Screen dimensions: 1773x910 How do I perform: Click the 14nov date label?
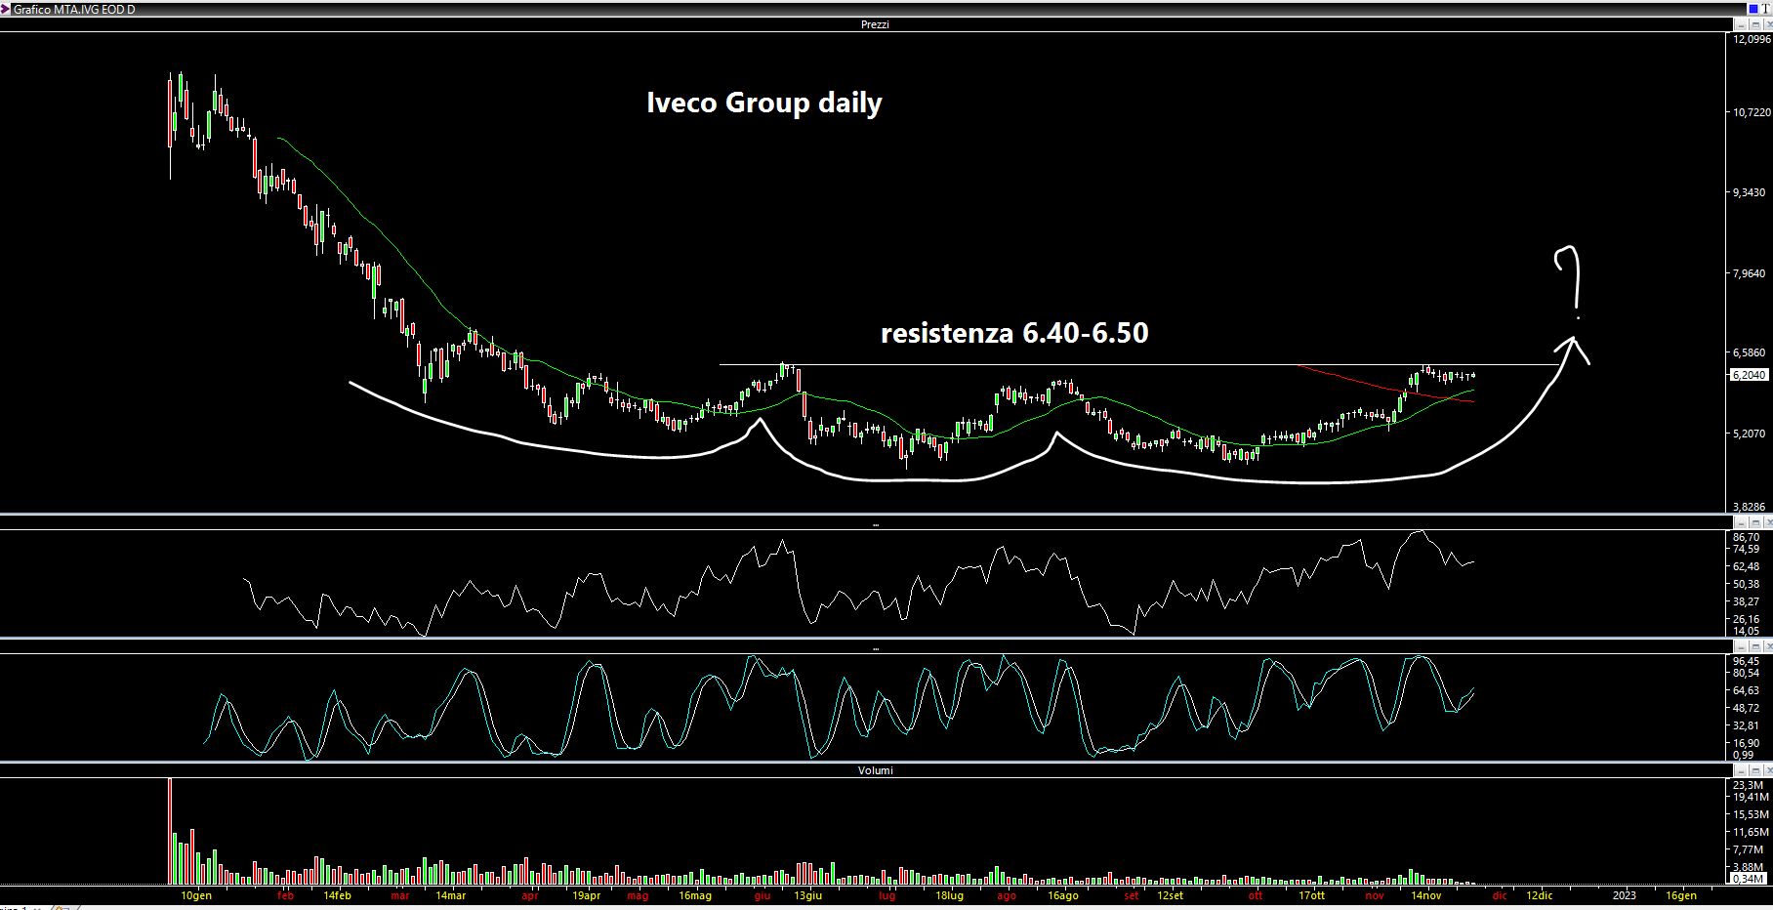1426,895
